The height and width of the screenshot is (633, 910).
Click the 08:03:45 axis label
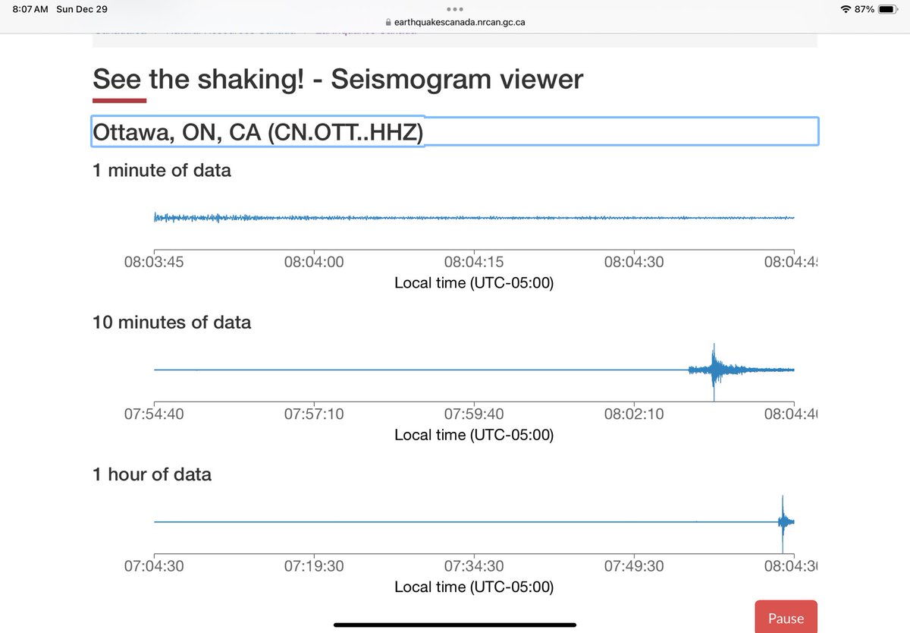pos(154,262)
